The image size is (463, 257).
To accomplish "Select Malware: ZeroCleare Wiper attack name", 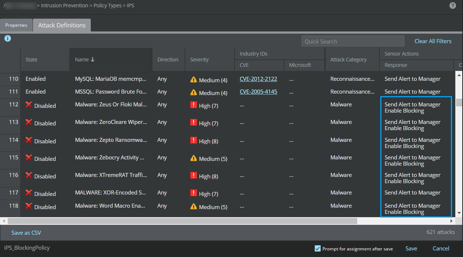I will click(111, 122).
